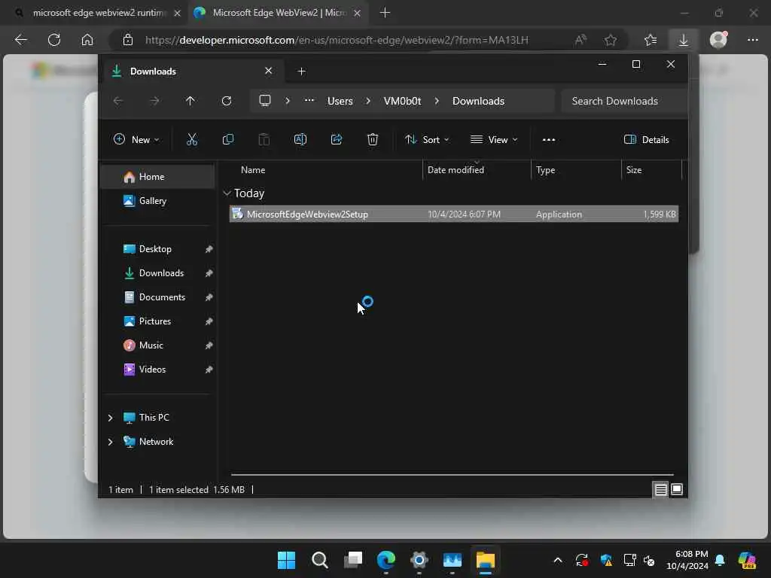Open the hidden path ellipsis in breadcrumb
Screen dimensions: 771x578
tap(309, 100)
